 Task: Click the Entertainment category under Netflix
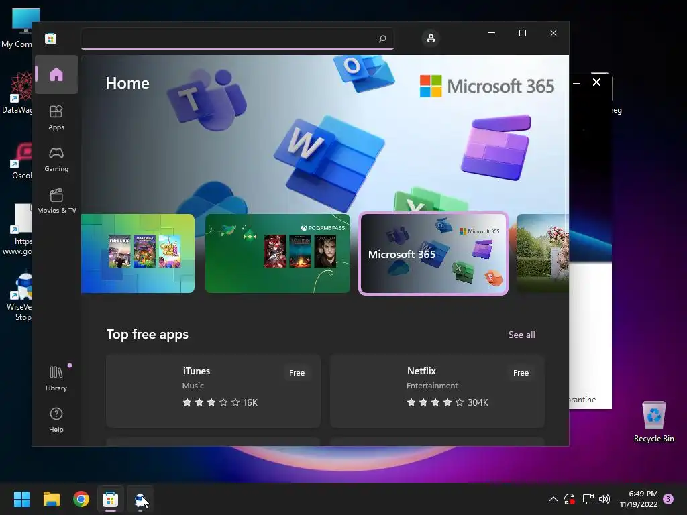click(432, 386)
